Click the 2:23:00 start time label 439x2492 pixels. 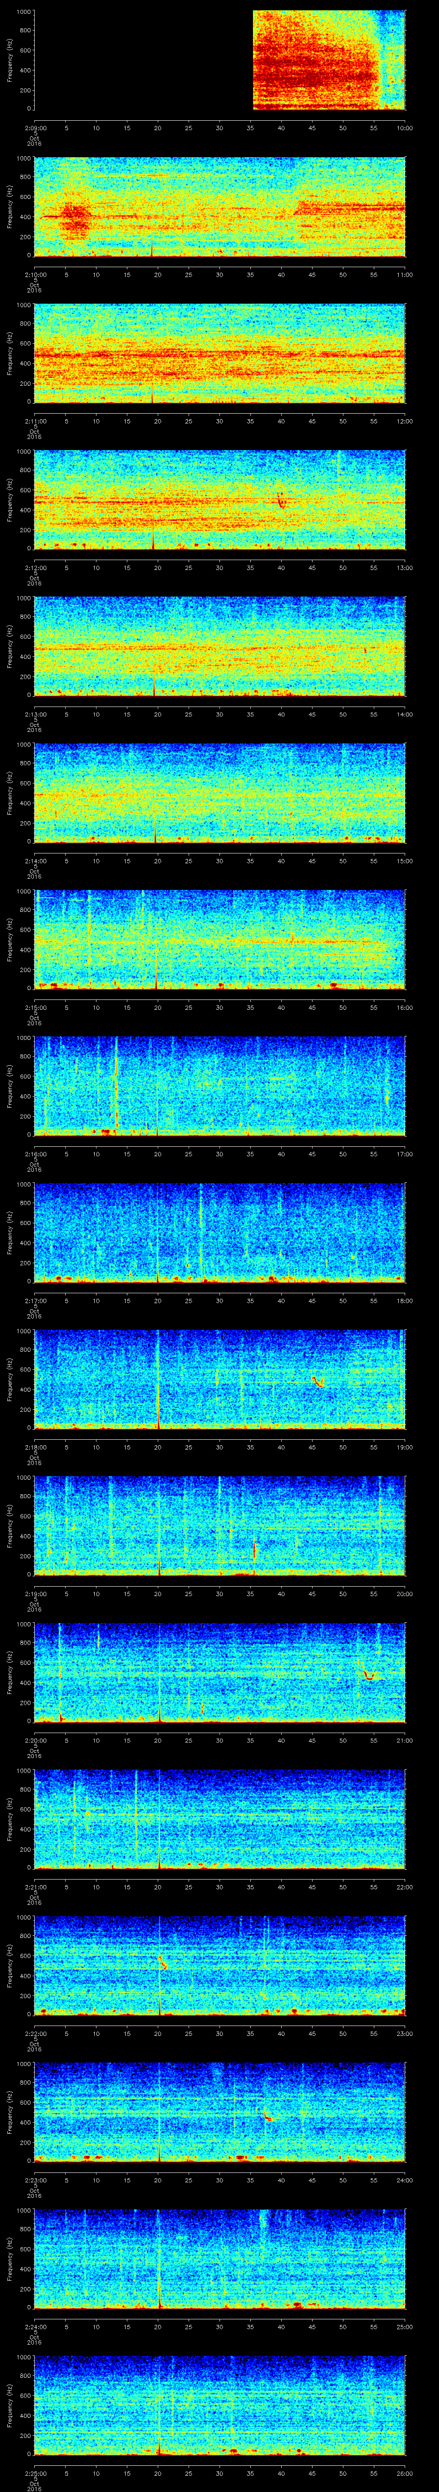[35, 2179]
